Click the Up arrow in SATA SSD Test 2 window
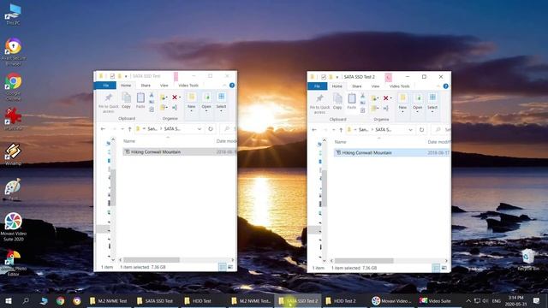The image size is (548, 308). click(341, 129)
